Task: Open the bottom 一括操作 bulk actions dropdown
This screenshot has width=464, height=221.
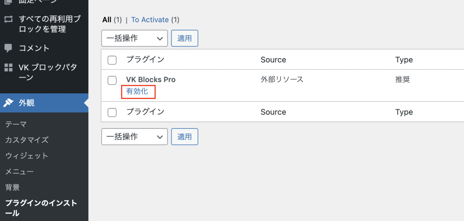Action: 134,136
